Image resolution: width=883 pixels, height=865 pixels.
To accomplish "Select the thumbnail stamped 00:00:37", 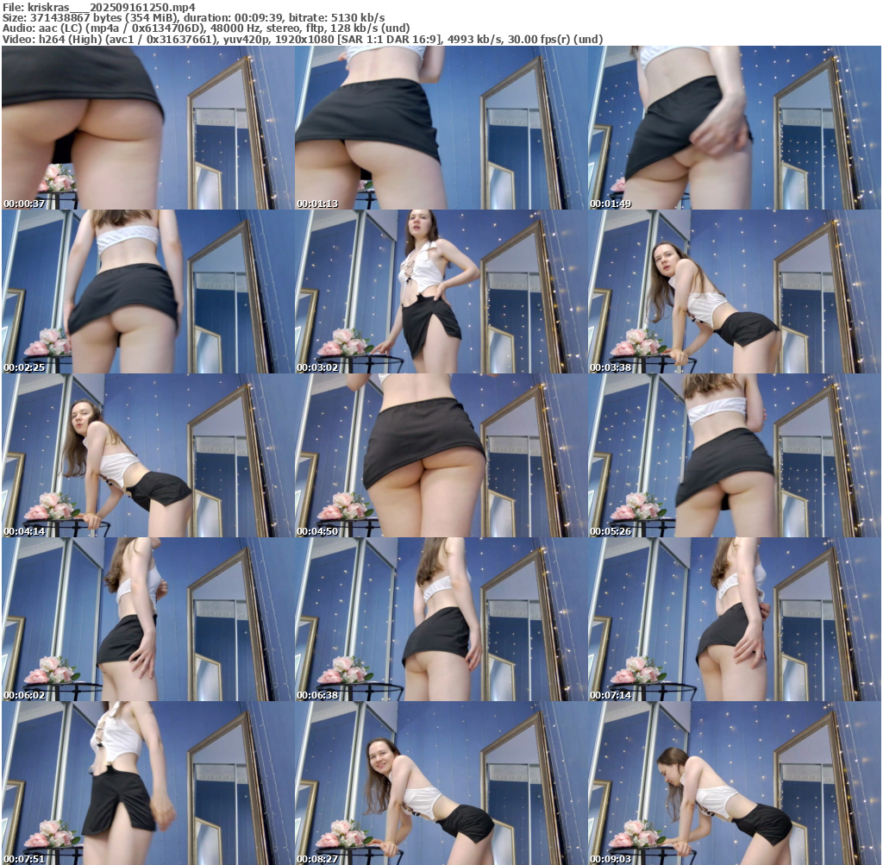I will pyautogui.click(x=148, y=128).
